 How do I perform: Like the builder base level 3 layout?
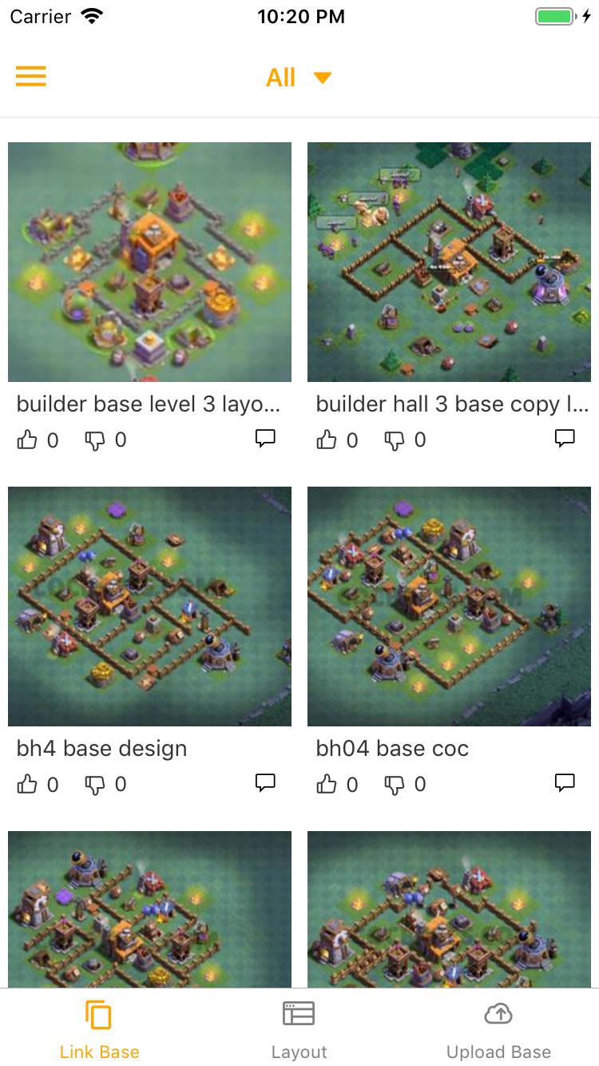[x=27, y=440]
